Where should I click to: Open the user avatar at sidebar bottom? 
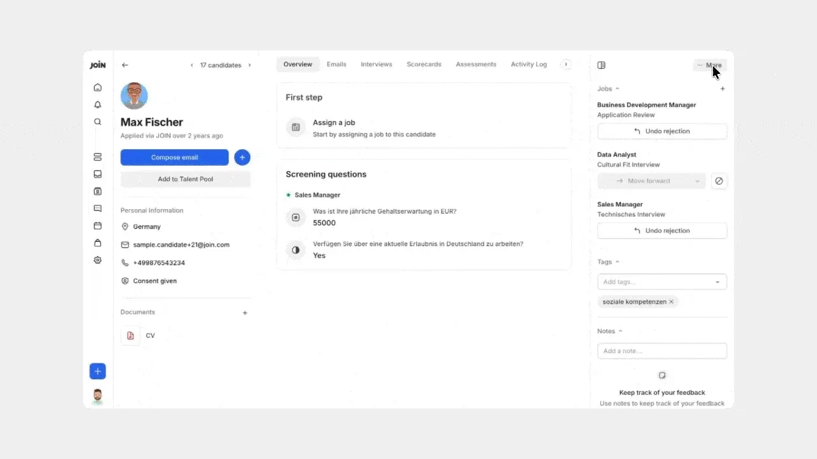point(98,397)
